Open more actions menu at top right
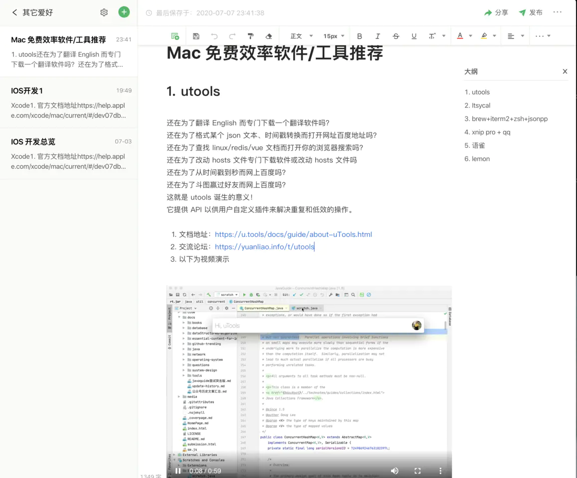The height and width of the screenshot is (478, 577). pyautogui.click(x=558, y=12)
